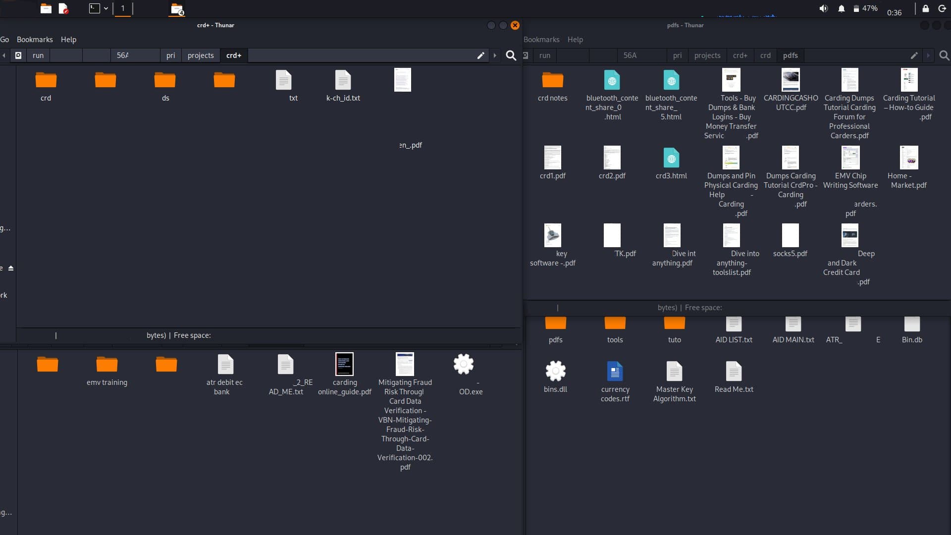951x535 pixels.
Task: Select the ds folder icon
Action: click(x=165, y=80)
